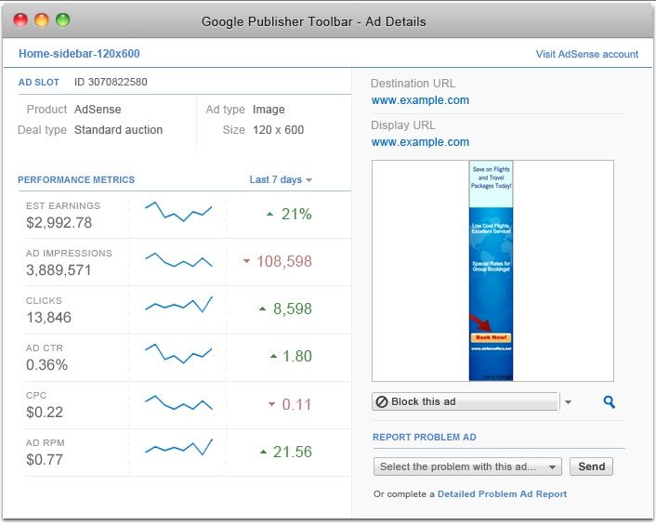
Task: Click the magnifying glass search icon
Action: click(610, 402)
